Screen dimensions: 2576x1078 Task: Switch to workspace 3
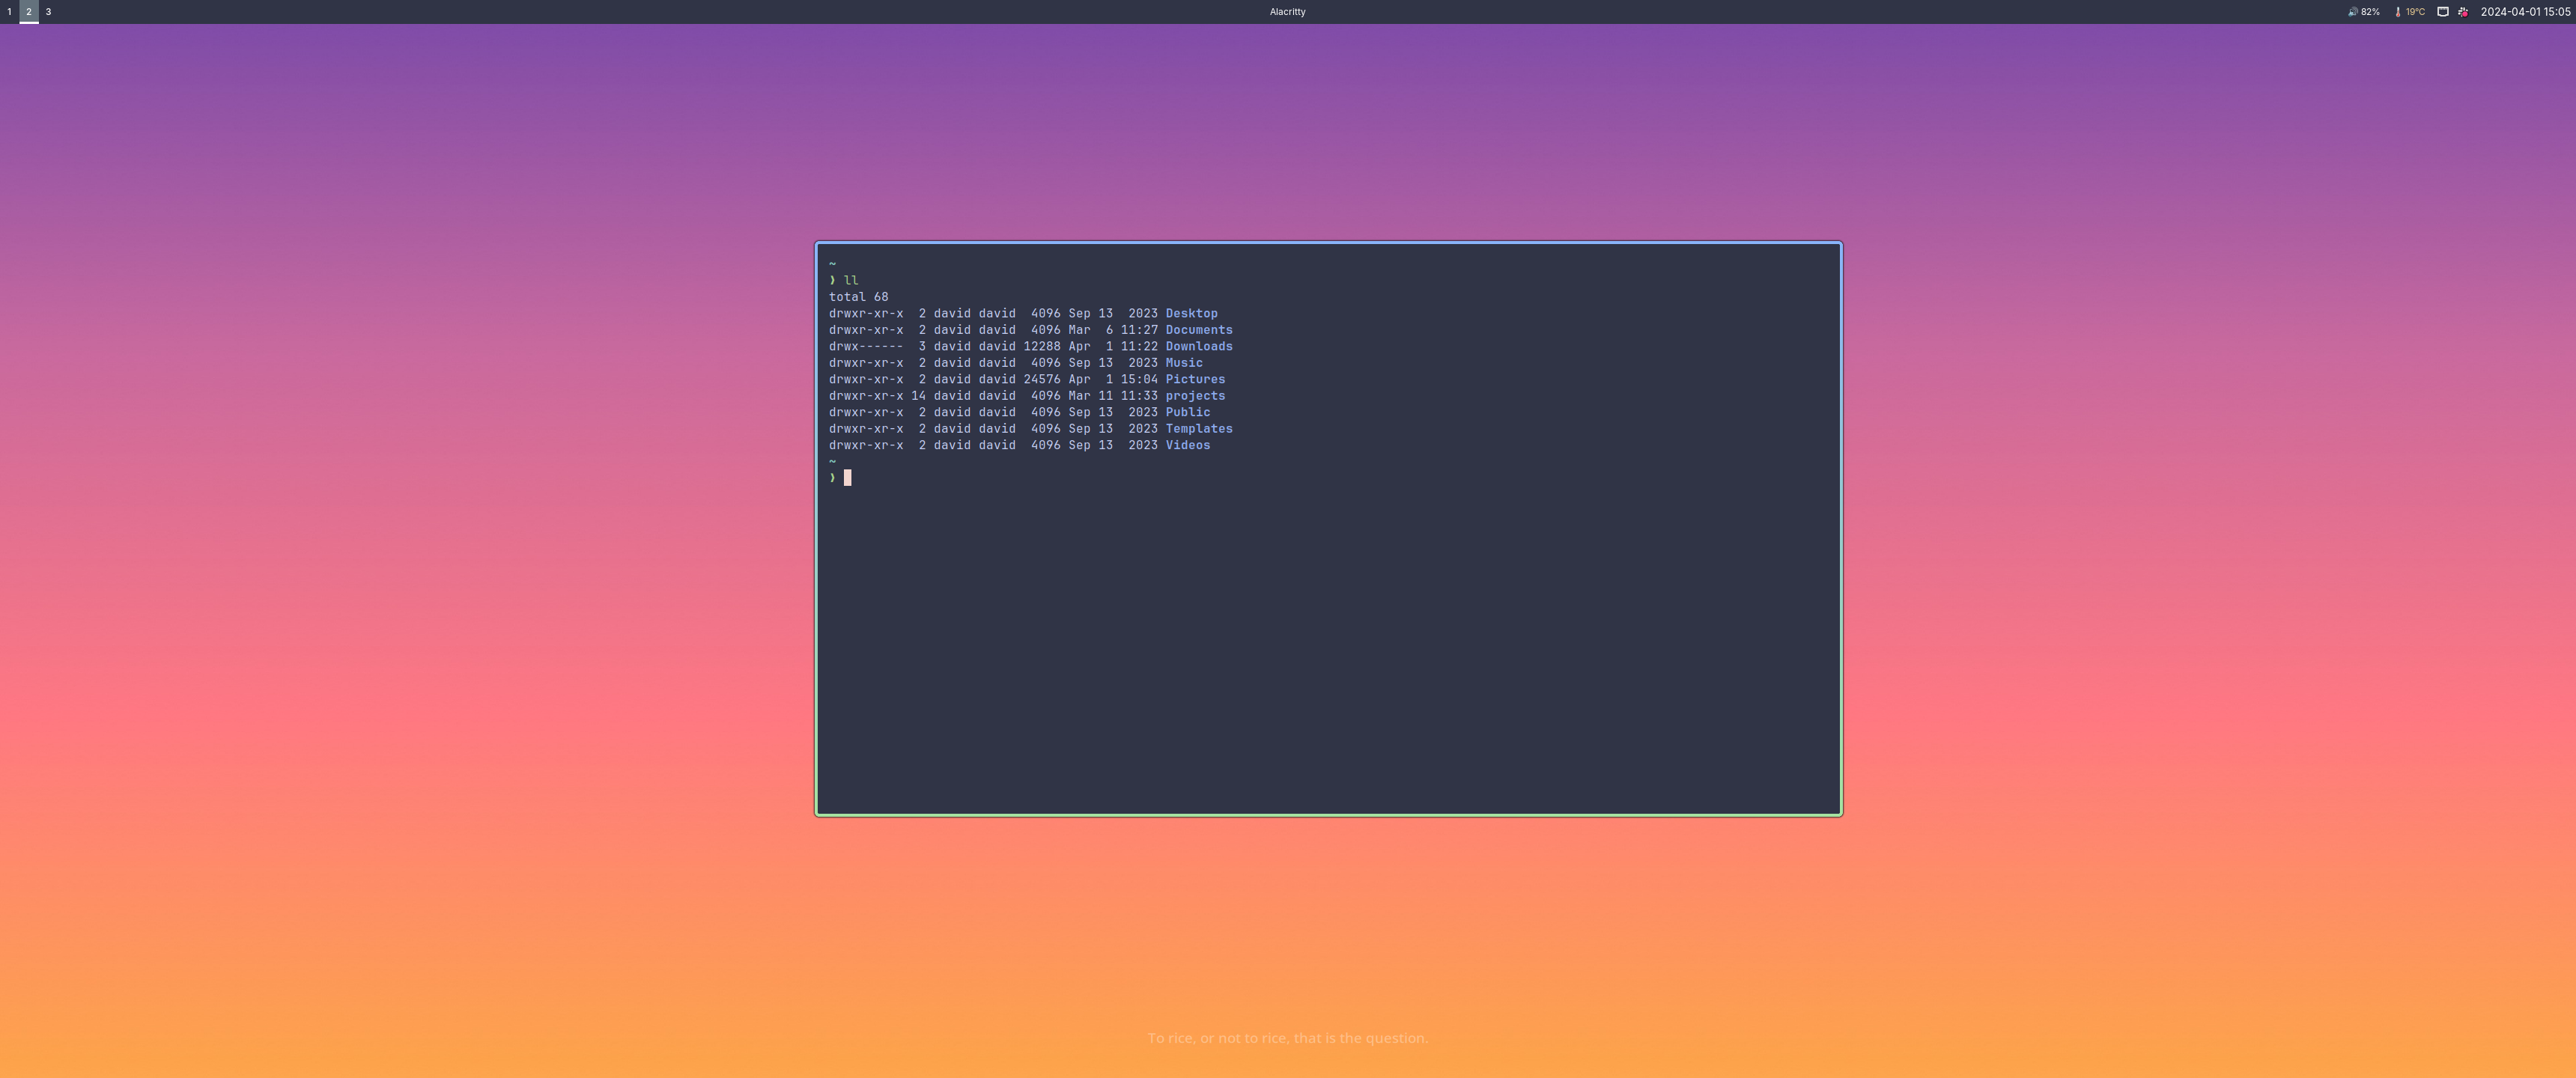(x=48, y=12)
